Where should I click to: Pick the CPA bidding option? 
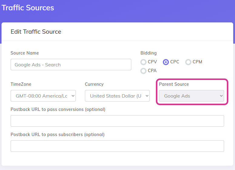(143, 71)
